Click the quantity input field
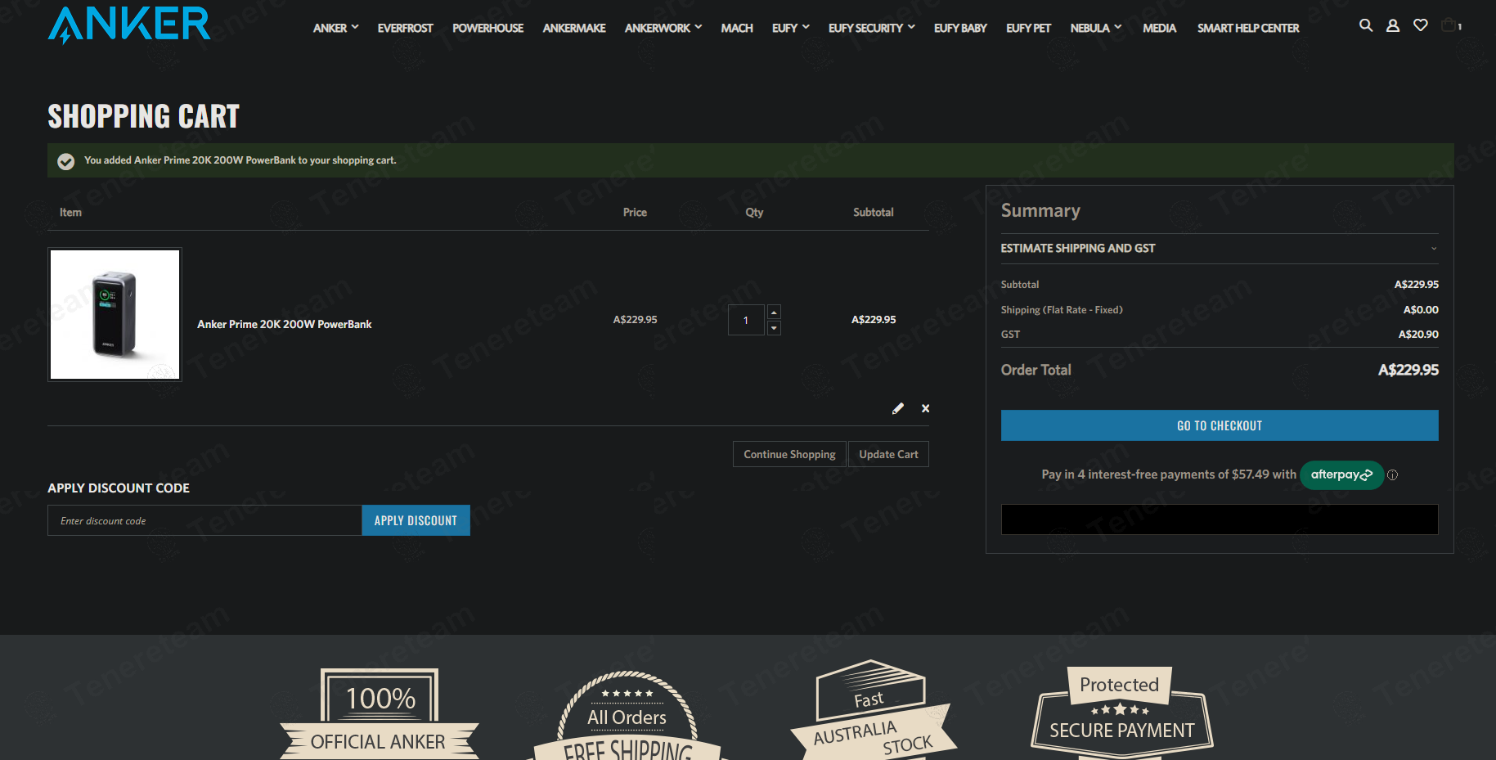Image resolution: width=1496 pixels, height=760 pixels. [746, 320]
